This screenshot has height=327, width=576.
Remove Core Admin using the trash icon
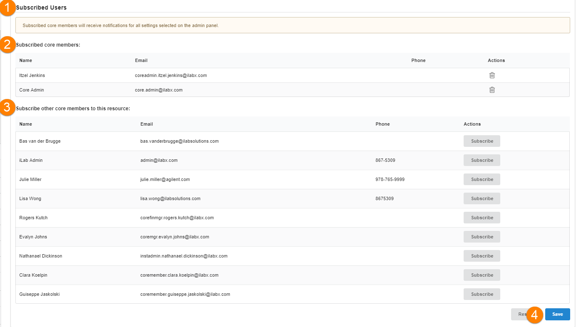tap(492, 90)
